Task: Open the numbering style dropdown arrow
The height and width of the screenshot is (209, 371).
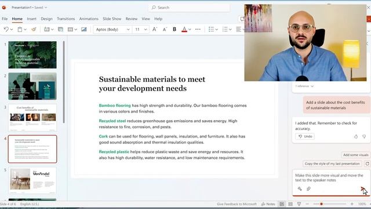Action: (230, 30)
